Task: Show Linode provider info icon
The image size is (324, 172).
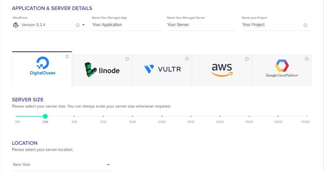Action: tap(127, 59)
